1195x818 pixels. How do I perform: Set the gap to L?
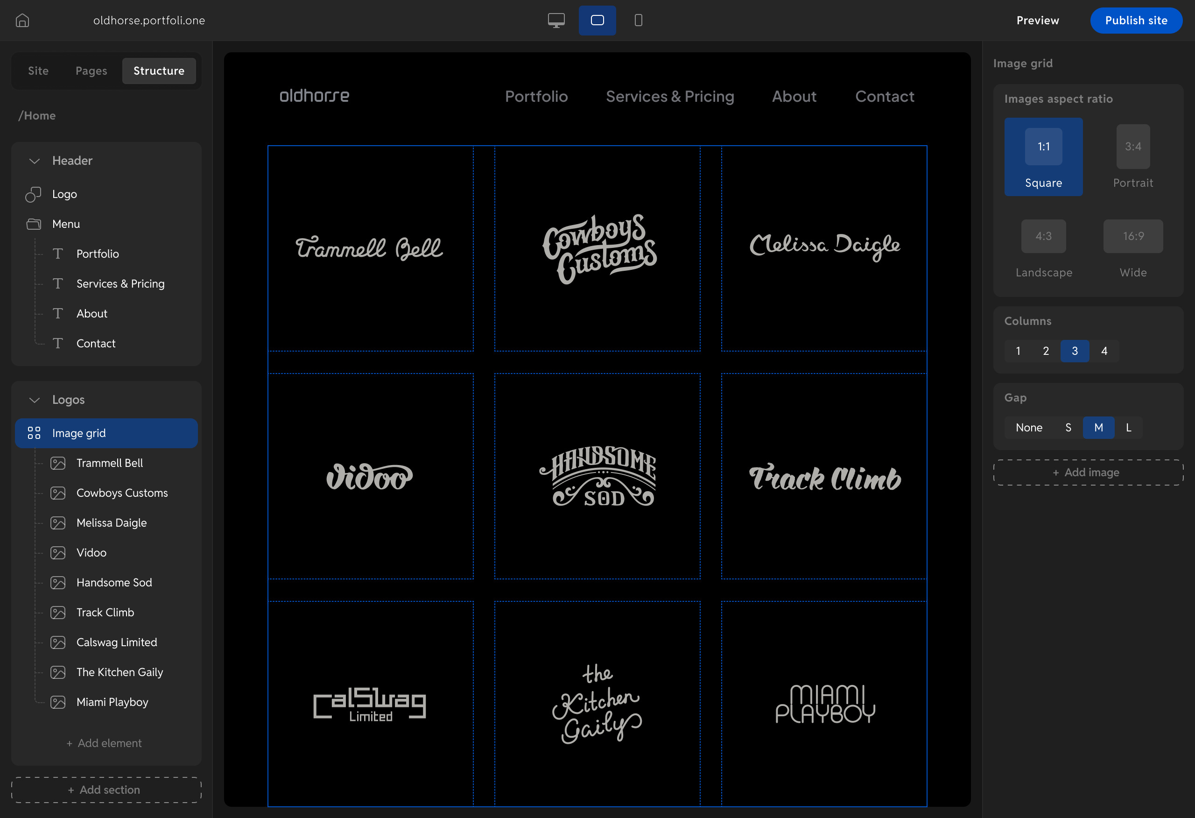[x=1129, y=428]
